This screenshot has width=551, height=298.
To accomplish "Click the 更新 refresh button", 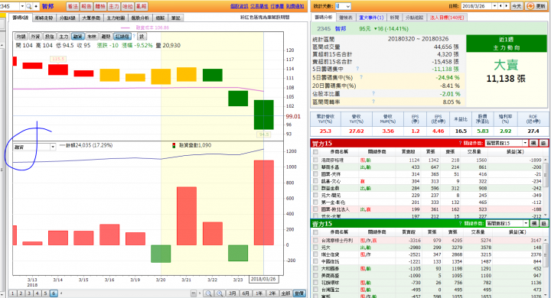I will click(536, 6).
